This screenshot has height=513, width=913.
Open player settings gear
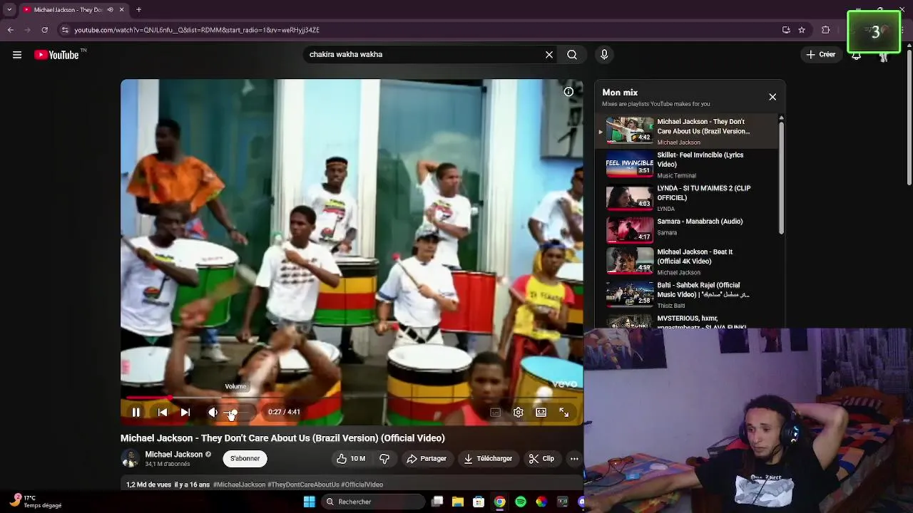pos(519,412)
